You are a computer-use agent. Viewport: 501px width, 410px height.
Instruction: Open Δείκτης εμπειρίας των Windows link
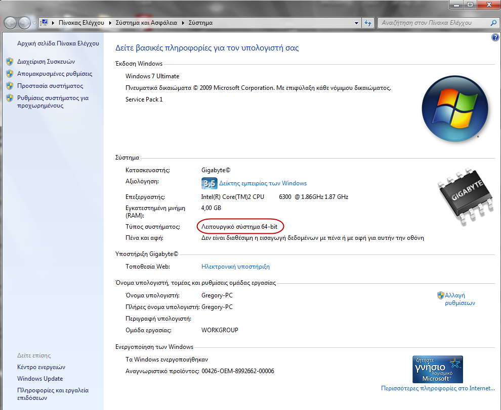point(263,183)
